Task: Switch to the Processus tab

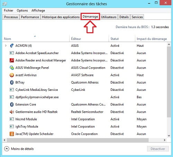Action: click(x=11, y=17)
